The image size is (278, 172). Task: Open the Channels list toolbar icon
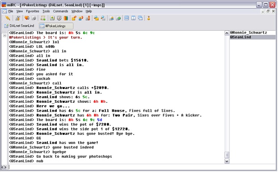pyautogui.click(x=34, y=18)
